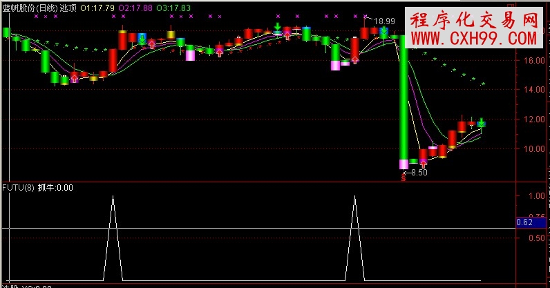This screenshot has height=288, width=550.
Task: Click the red S marker below 8.50 low
Action: pyautogui.click(x=404, y=178)
